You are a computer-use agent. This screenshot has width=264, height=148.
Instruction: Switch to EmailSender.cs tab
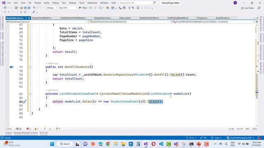pyautogui.click(x=223, y=18)
